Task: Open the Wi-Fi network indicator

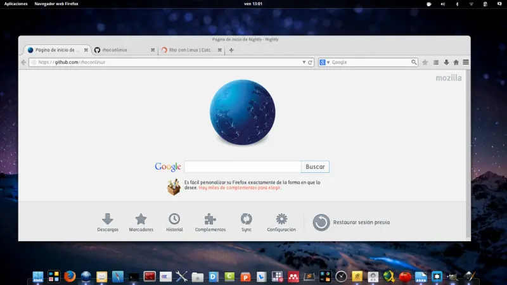Action: (471, 4)
